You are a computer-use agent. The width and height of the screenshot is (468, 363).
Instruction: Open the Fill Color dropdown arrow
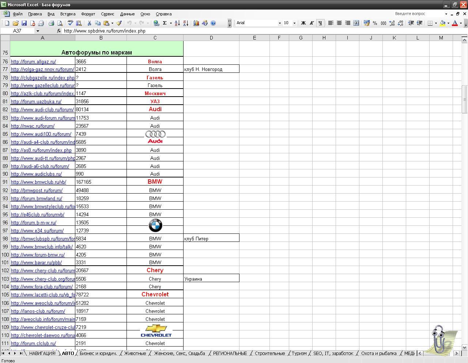(448, 23)
